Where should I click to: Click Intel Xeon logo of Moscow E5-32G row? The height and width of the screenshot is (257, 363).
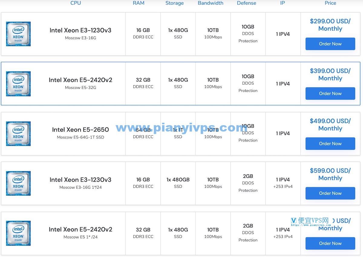pos(18,84)
